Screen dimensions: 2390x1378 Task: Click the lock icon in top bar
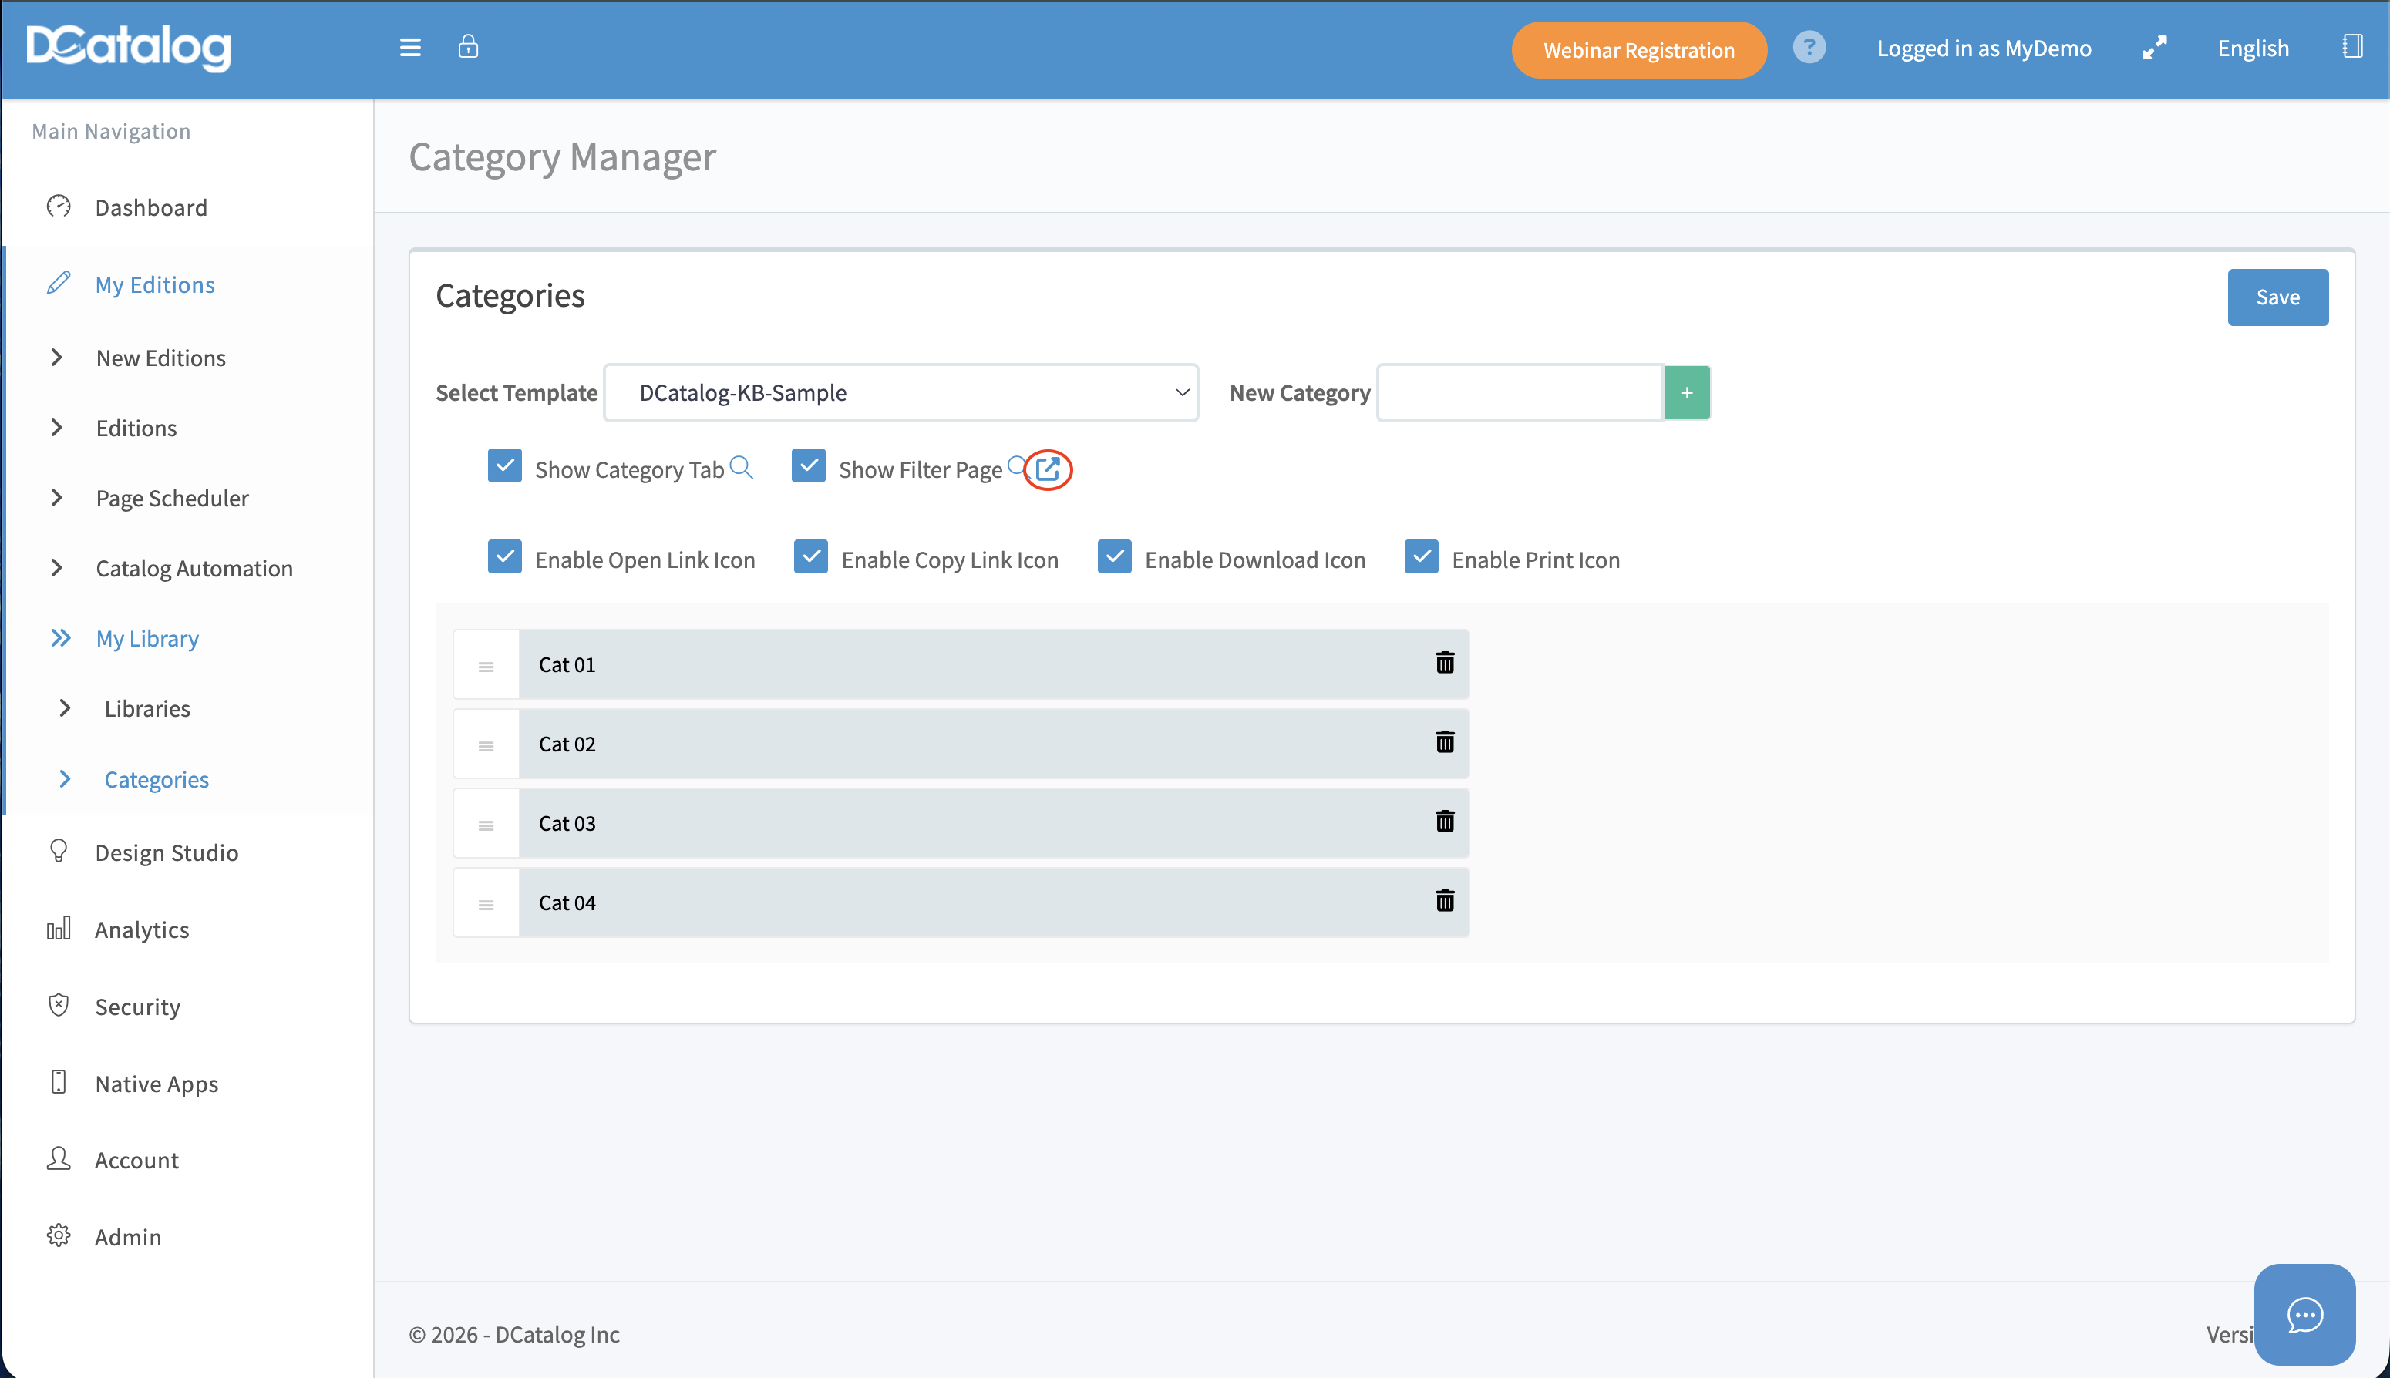(x=467, y=46)
